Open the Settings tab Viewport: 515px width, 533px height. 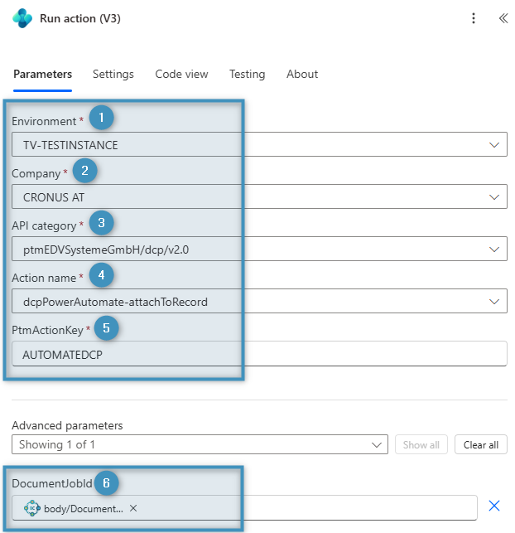click(113, 74)
